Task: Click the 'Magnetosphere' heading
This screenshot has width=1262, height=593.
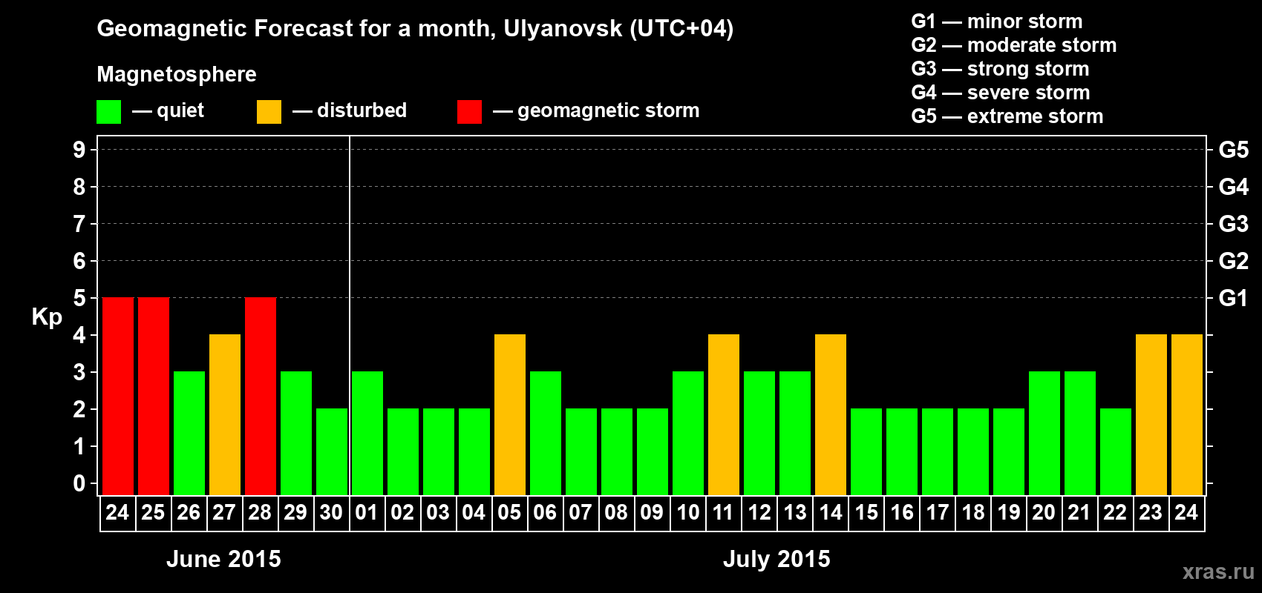Action: (x=177, y=74)
